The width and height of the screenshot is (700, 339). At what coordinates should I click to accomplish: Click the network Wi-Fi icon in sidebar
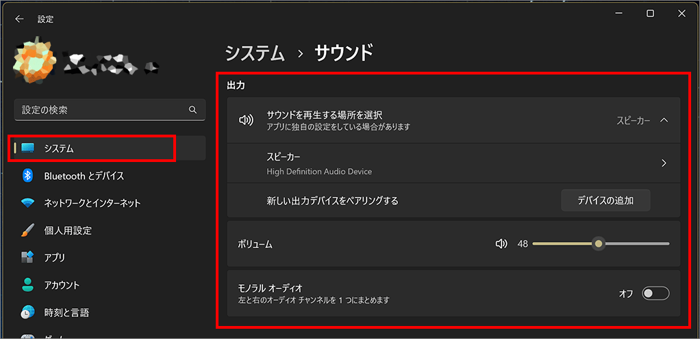click(x=28, y=203)
